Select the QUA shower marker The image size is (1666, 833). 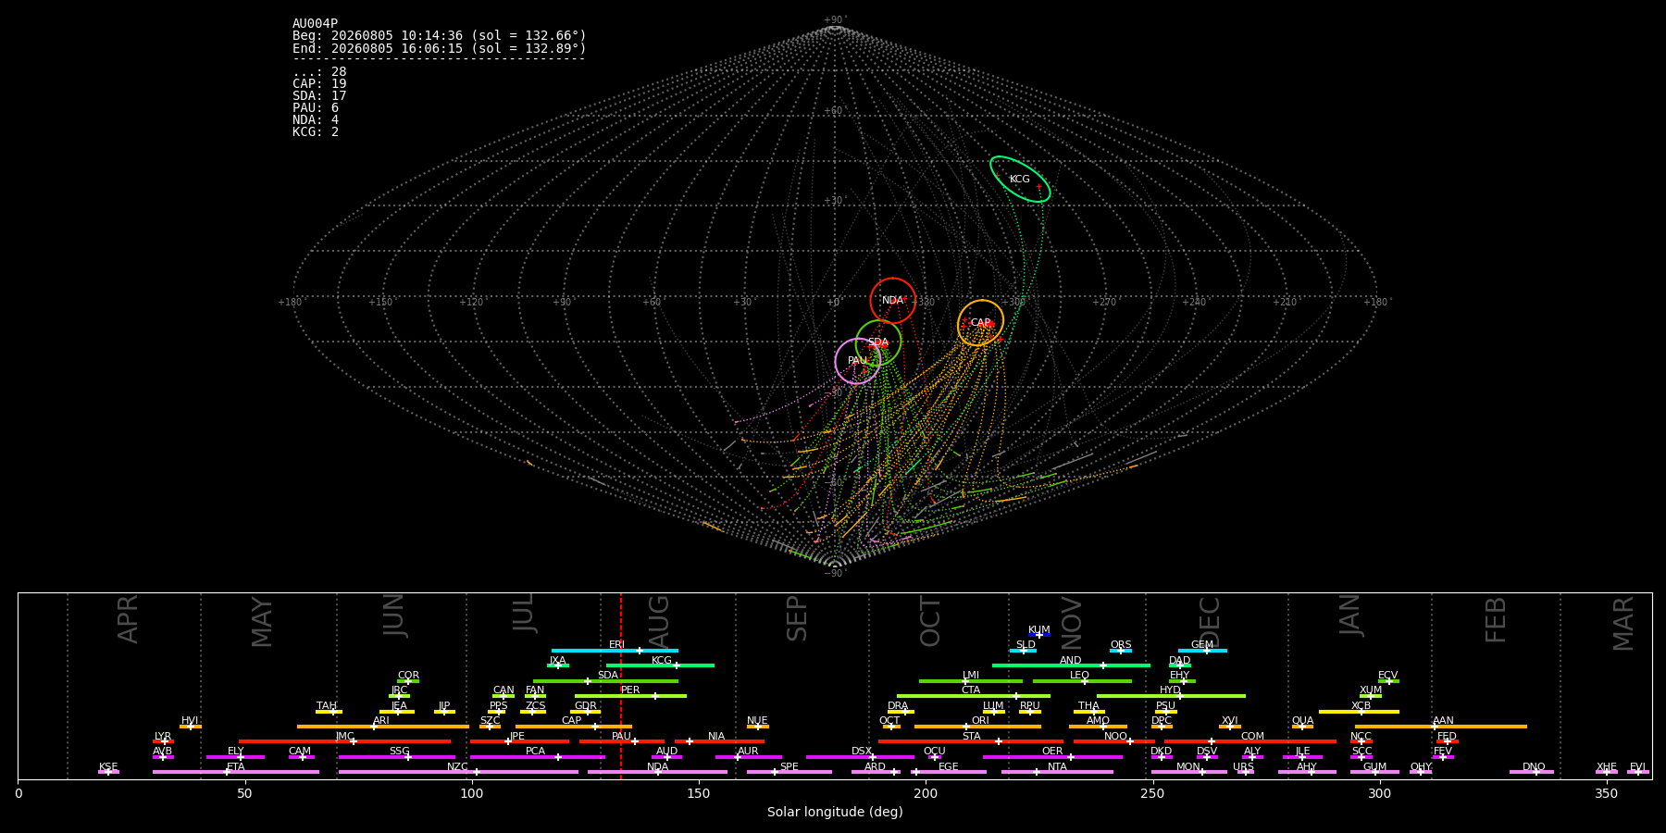click(1302, 727)
